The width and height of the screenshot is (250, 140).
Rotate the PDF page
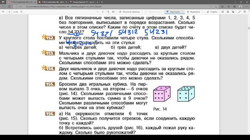pos(108,12)
